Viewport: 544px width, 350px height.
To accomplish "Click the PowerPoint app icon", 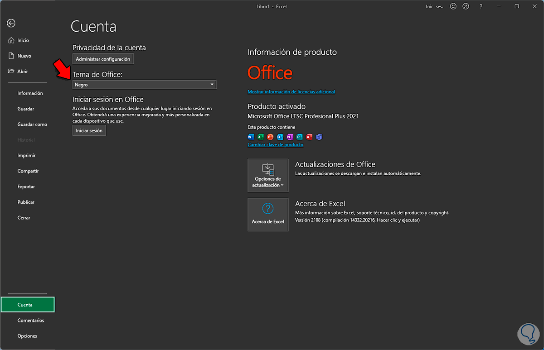I will [x=270, y=137].
